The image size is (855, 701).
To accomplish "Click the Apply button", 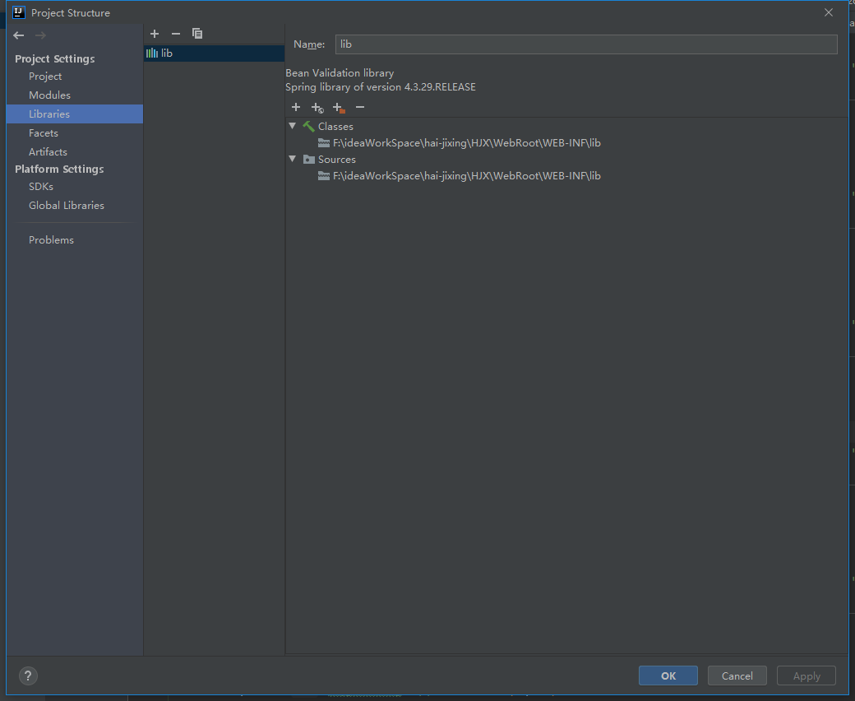I will [x=806, y=676].
